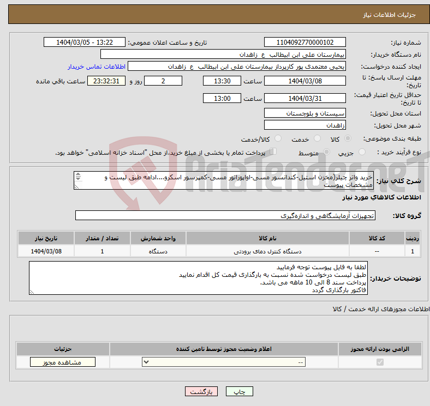Click the واحد شمارش column header
This screenshot has height=406, width=430.
158,238
